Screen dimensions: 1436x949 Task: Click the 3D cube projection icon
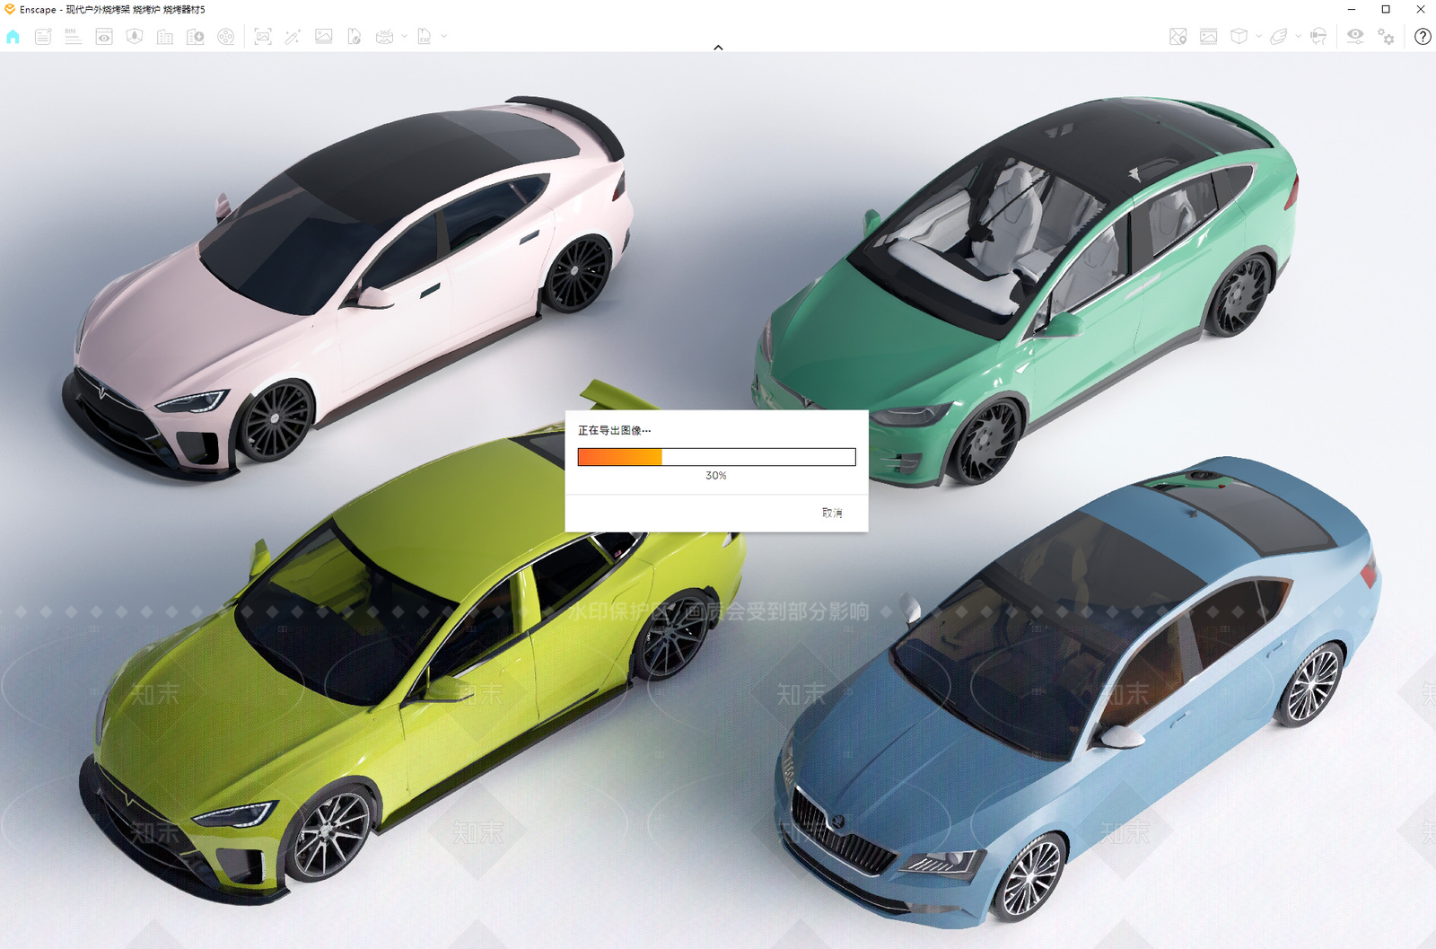pyautogui.click(x=1239, y=37)
